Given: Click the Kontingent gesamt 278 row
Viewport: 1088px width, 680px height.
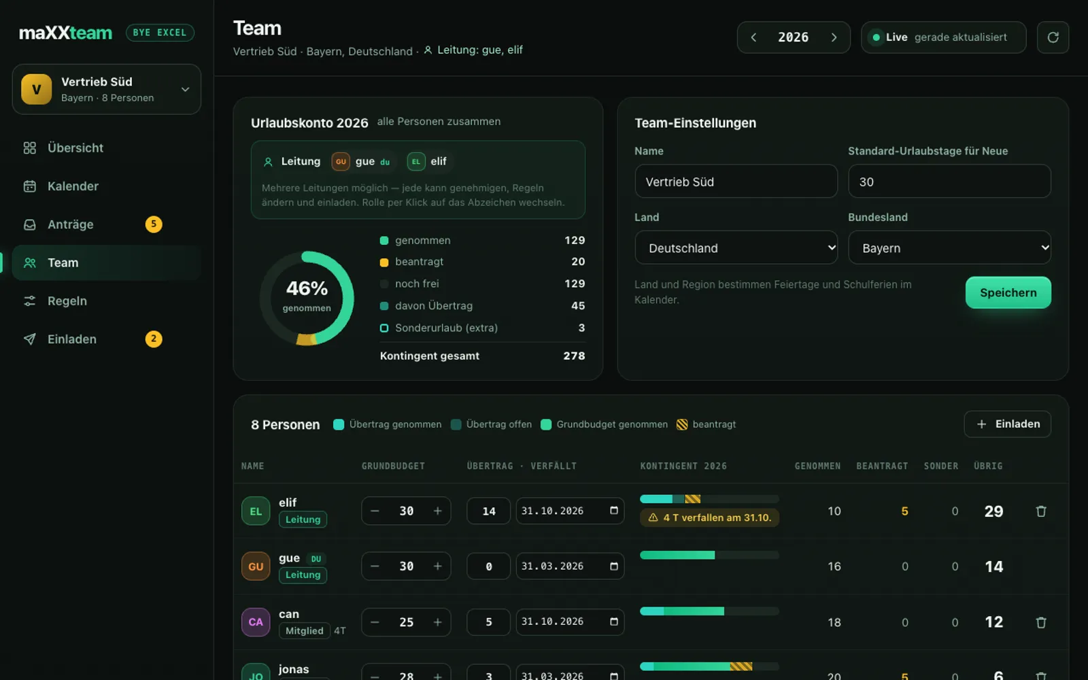Looking at the screenshot, I should coord(482,356).
